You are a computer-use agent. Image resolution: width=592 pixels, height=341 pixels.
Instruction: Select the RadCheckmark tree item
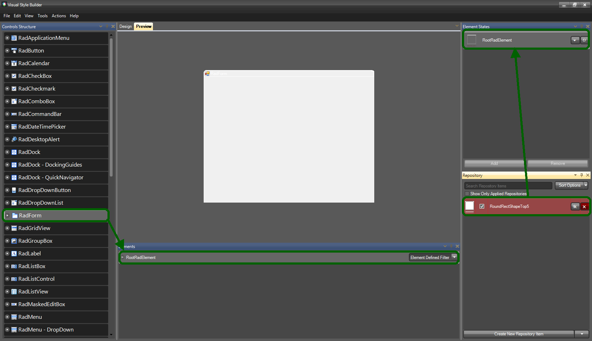pyautogui.click(x=56, y=89)
